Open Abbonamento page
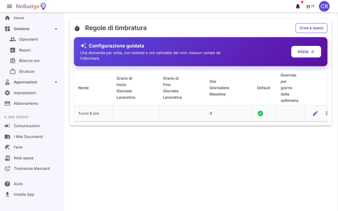 pyautogui.click(x=32, y=103)
